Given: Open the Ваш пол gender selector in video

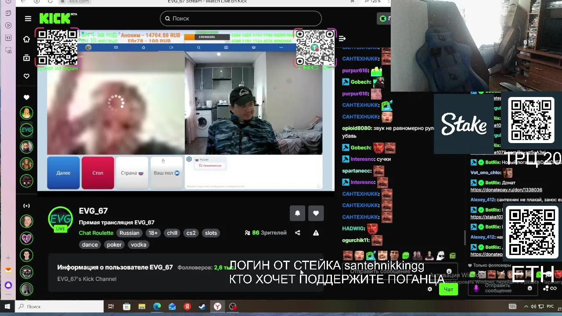Looking at the screenshot, I should click(x=166, y=173).
